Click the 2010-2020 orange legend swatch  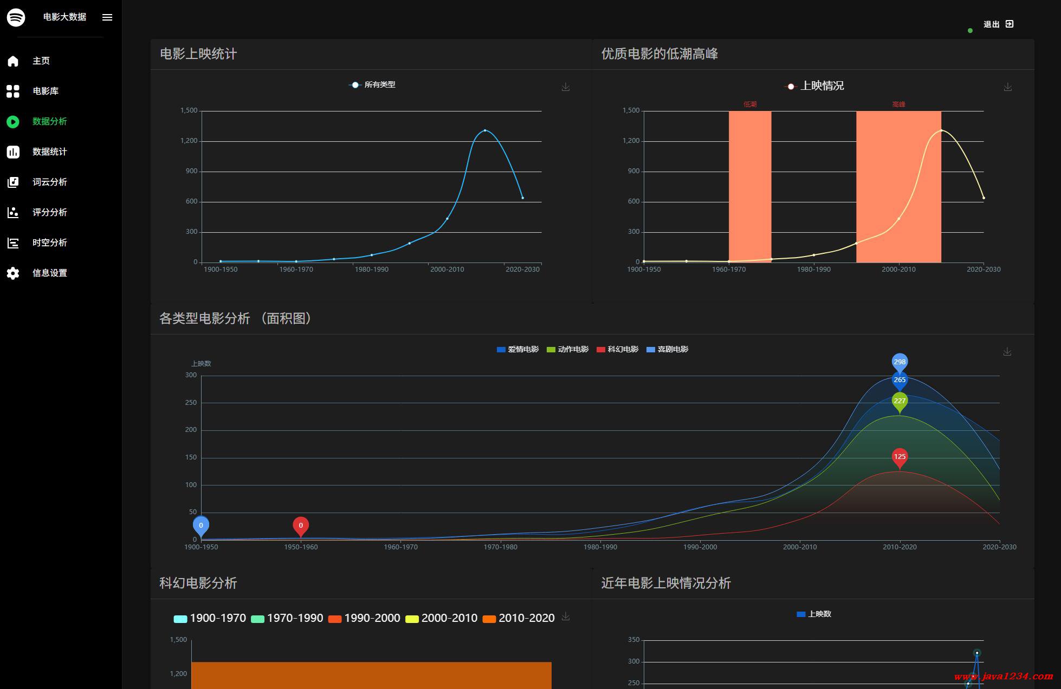click(489, 619)
